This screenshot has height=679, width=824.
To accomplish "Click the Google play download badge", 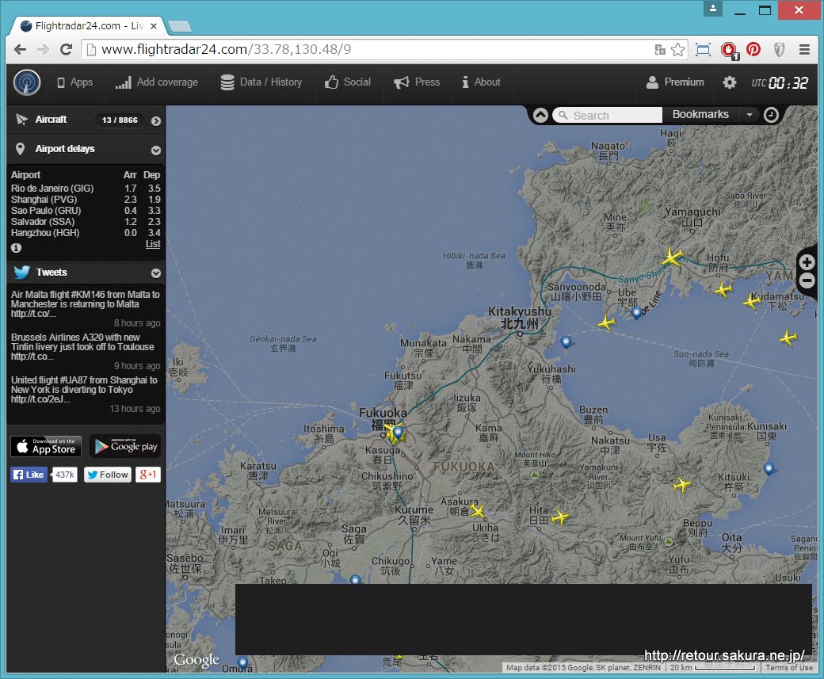I will point(125,446).
